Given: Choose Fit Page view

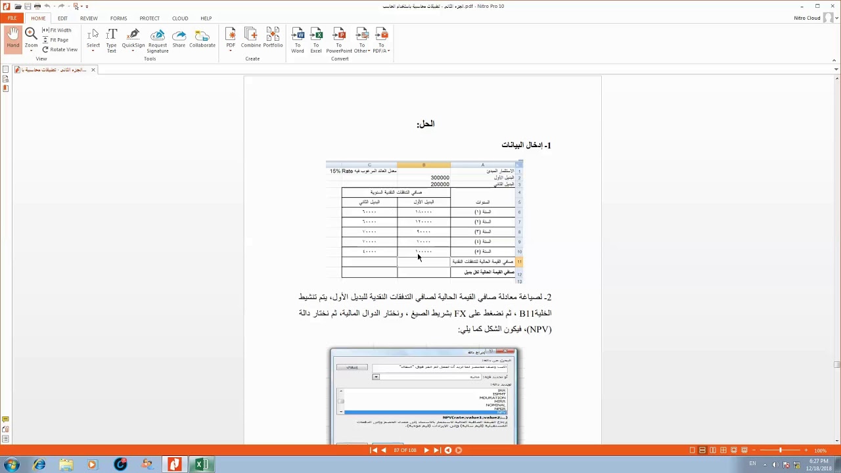Looking at the screenshot, I should point(55,40).
